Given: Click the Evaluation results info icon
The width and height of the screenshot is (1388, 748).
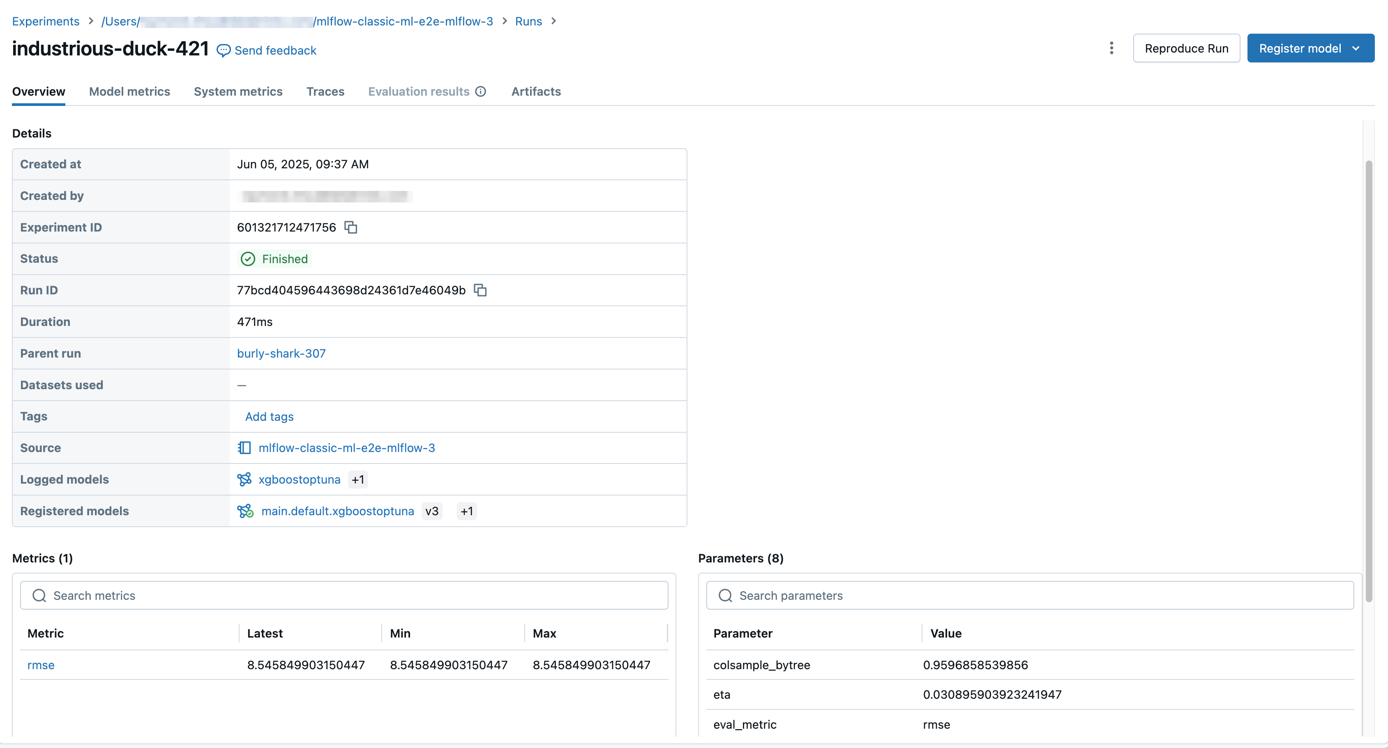Looking at the screenshot, I should coord(481,92).
